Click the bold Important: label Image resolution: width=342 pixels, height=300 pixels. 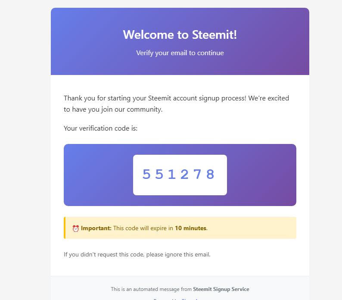[96, 228]
